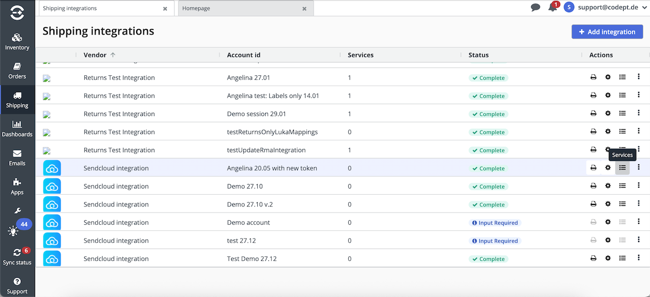Open Services for Angelina 20.05 with new token

tap(623, 168)
